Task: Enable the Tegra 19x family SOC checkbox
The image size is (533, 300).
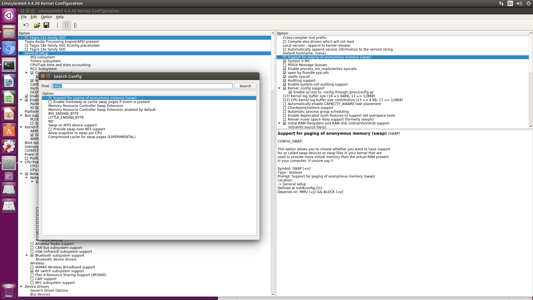Action: coord(26,49)
